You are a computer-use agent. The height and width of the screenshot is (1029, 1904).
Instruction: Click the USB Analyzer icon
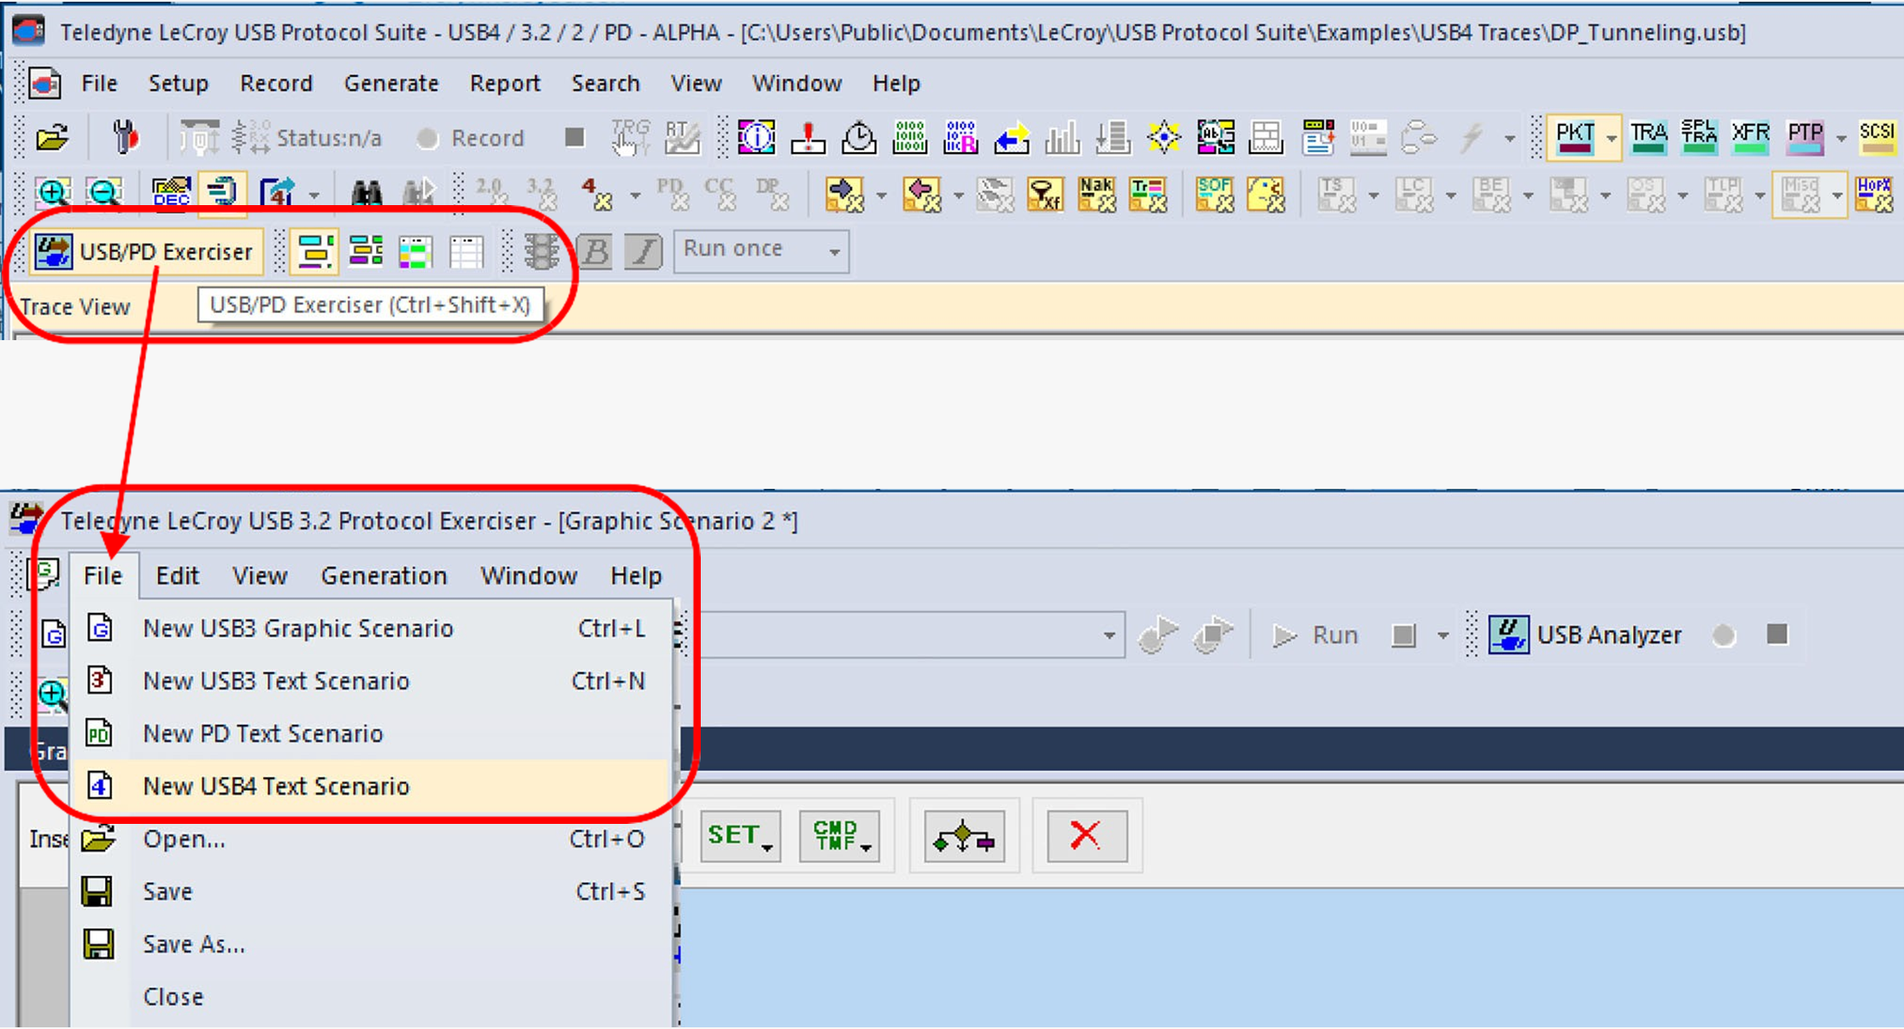click(x=1508, y=635)
